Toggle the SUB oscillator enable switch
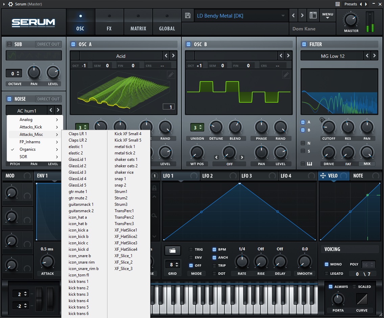 coord(9,44)
